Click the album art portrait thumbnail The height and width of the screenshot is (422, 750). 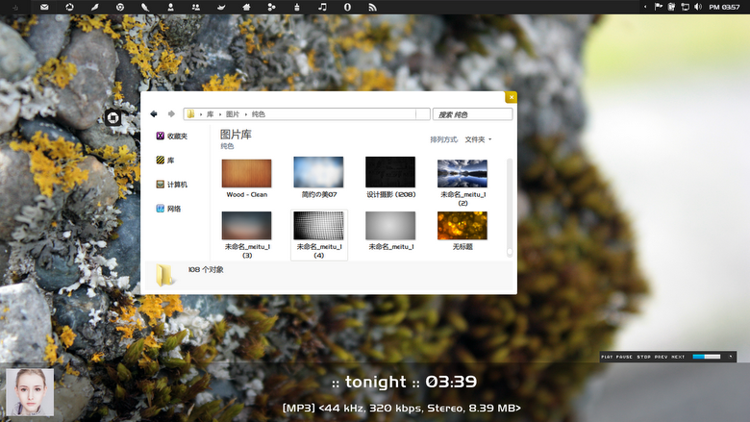click(30, 392)
